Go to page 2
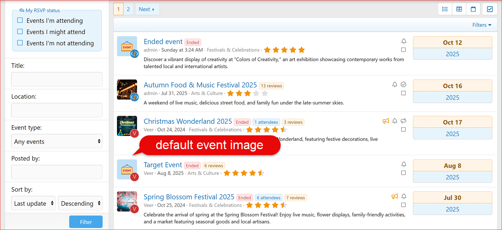The height and width of the screenshot is (230, 502). pos(128,9)
